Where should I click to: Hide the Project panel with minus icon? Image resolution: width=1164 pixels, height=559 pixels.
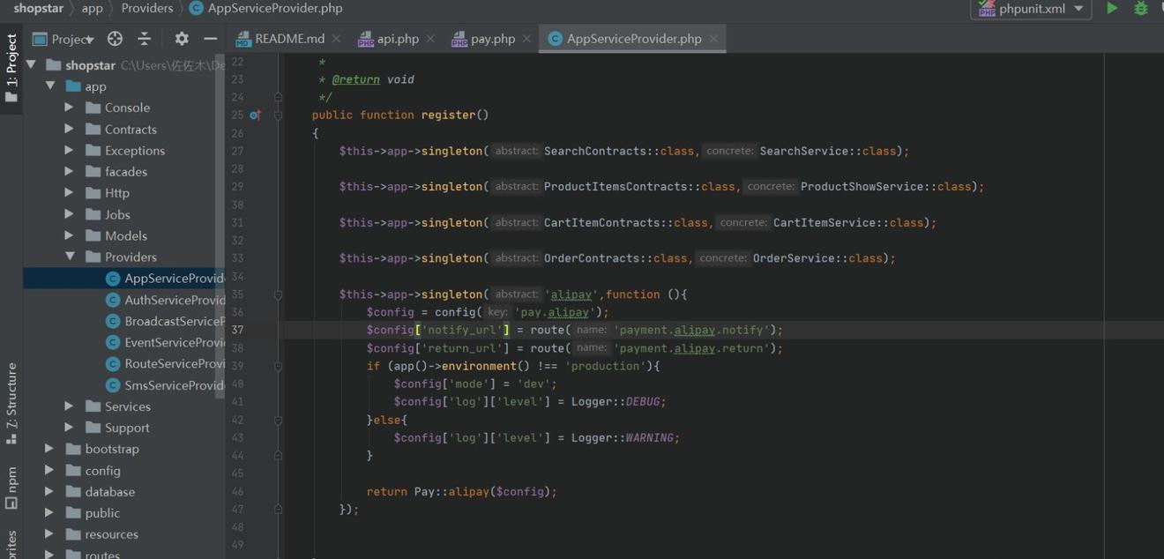coord(210,39)
